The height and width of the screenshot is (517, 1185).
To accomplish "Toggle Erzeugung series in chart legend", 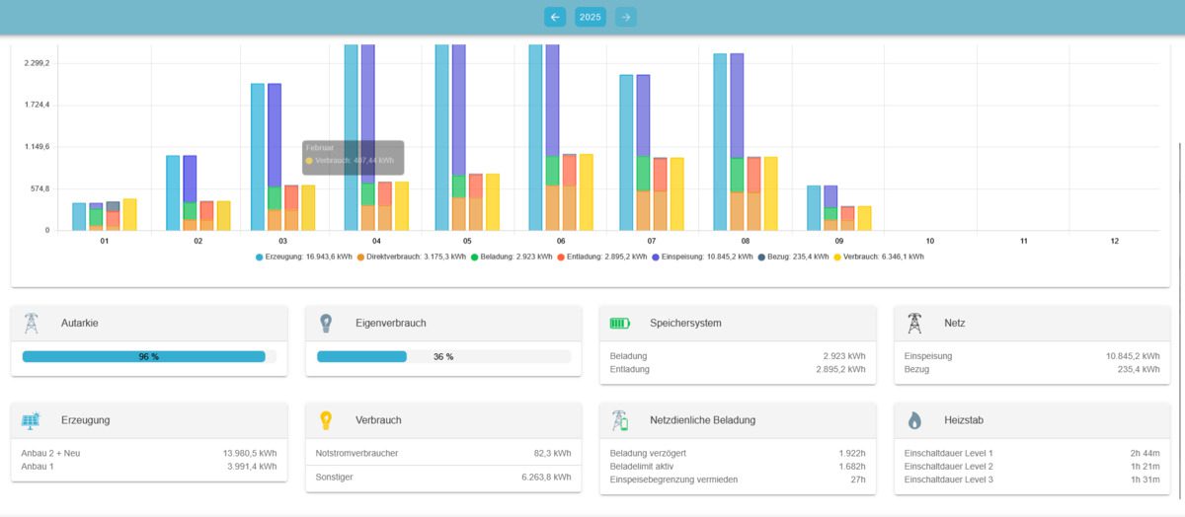I will [304, 257].
